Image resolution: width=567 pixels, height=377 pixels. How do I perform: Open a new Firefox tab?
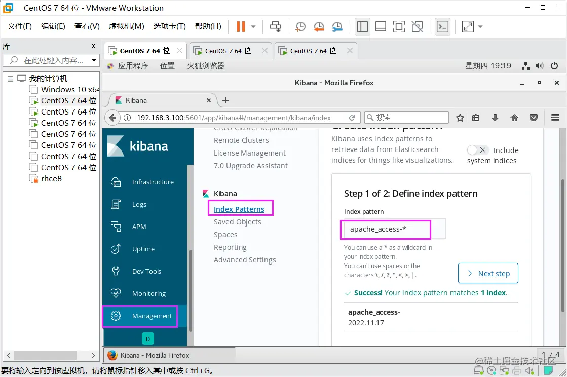click(x=225, y=100)
